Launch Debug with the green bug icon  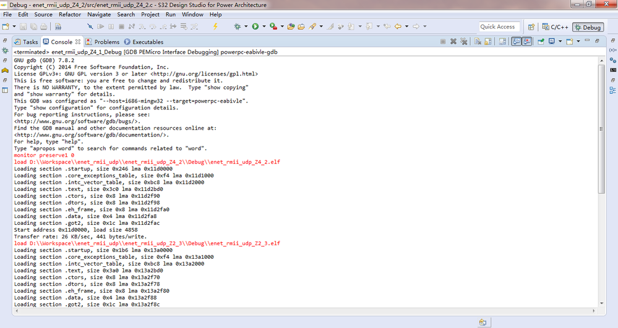(x=238, y=27)
